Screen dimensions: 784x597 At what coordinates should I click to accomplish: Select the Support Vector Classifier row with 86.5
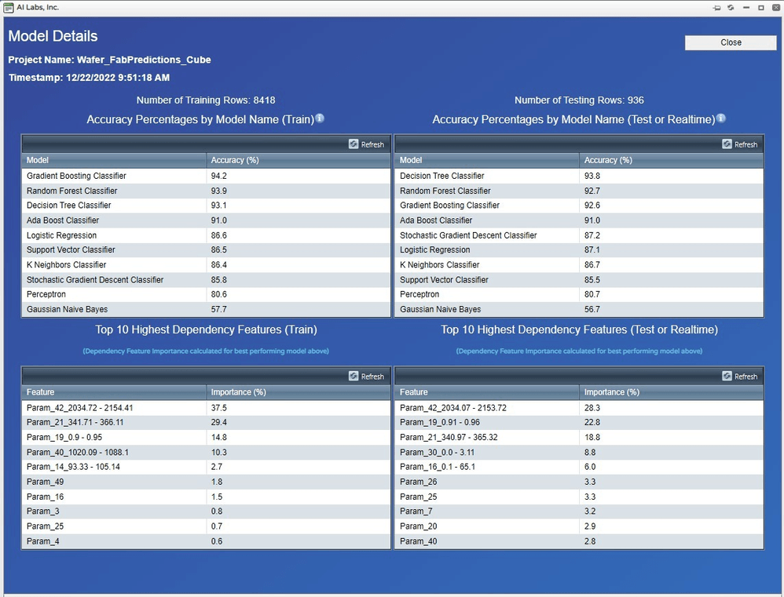click(x=206, y=250)
